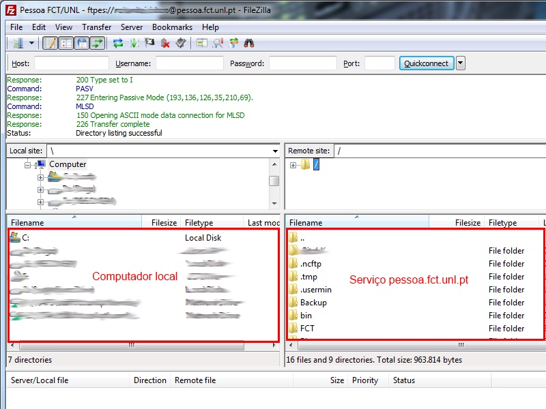This screenshot has height=409, width=546.
Task: Toggle the remote directory tree display
Action: coord(82,43)
